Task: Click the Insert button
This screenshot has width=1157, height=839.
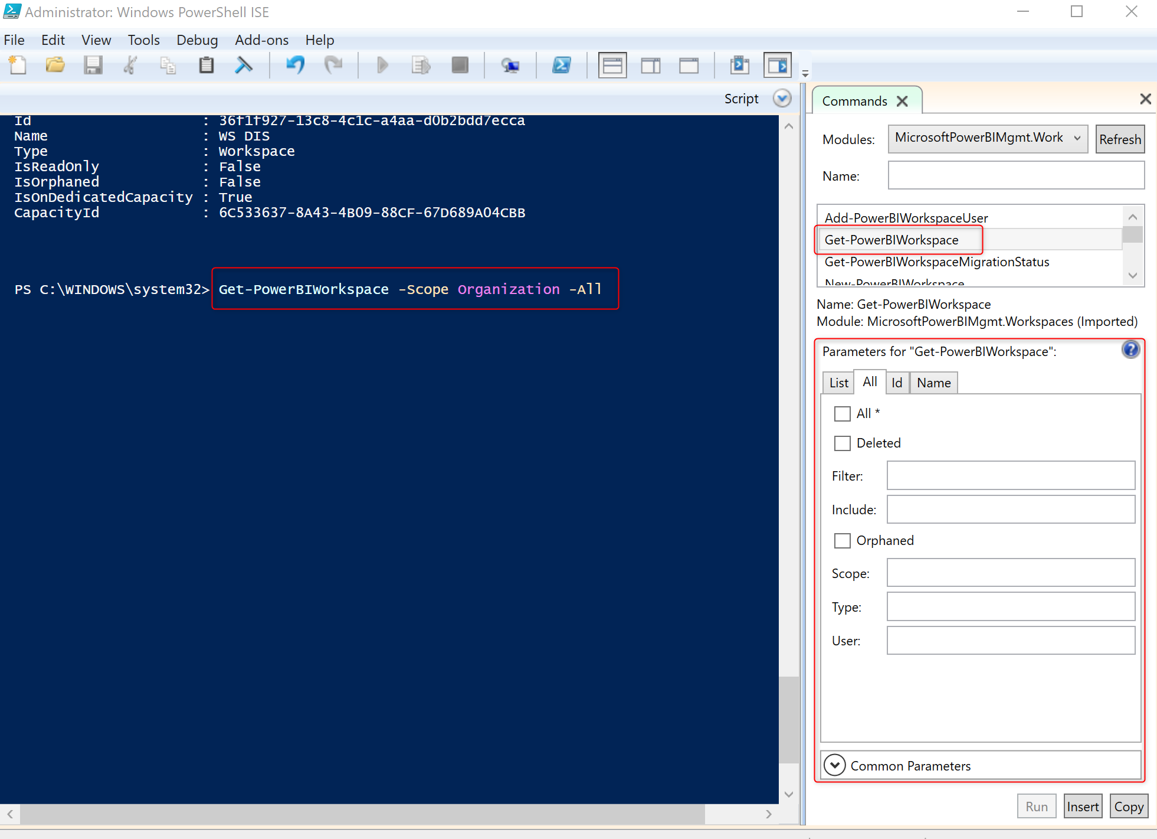Action: click(1083, 807)
